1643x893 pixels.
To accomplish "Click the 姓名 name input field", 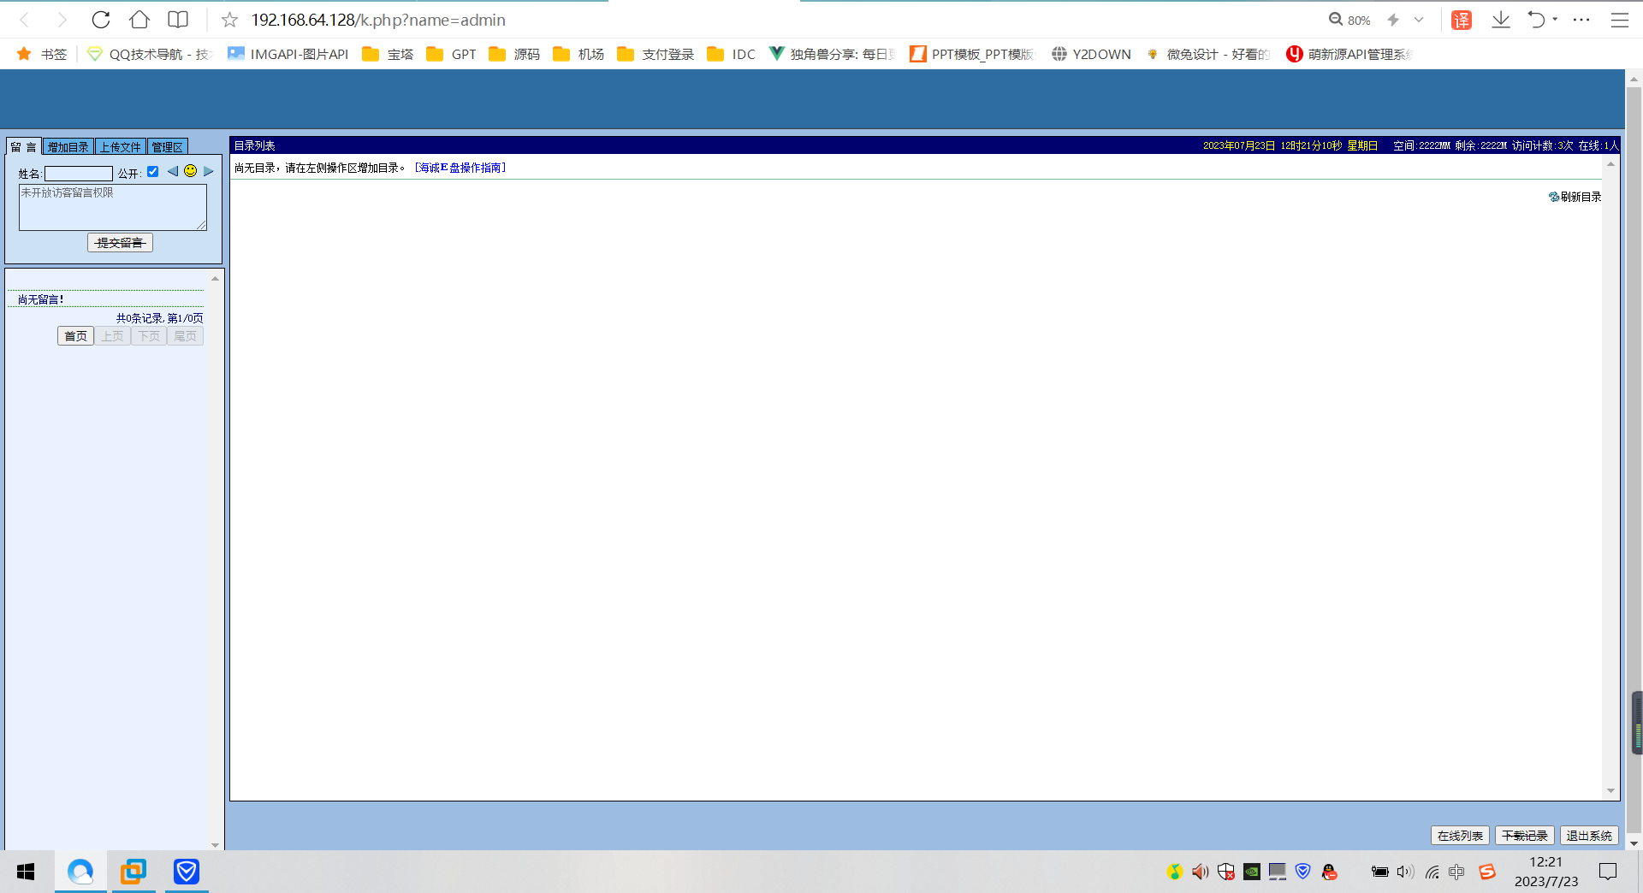I will [79, 174].
